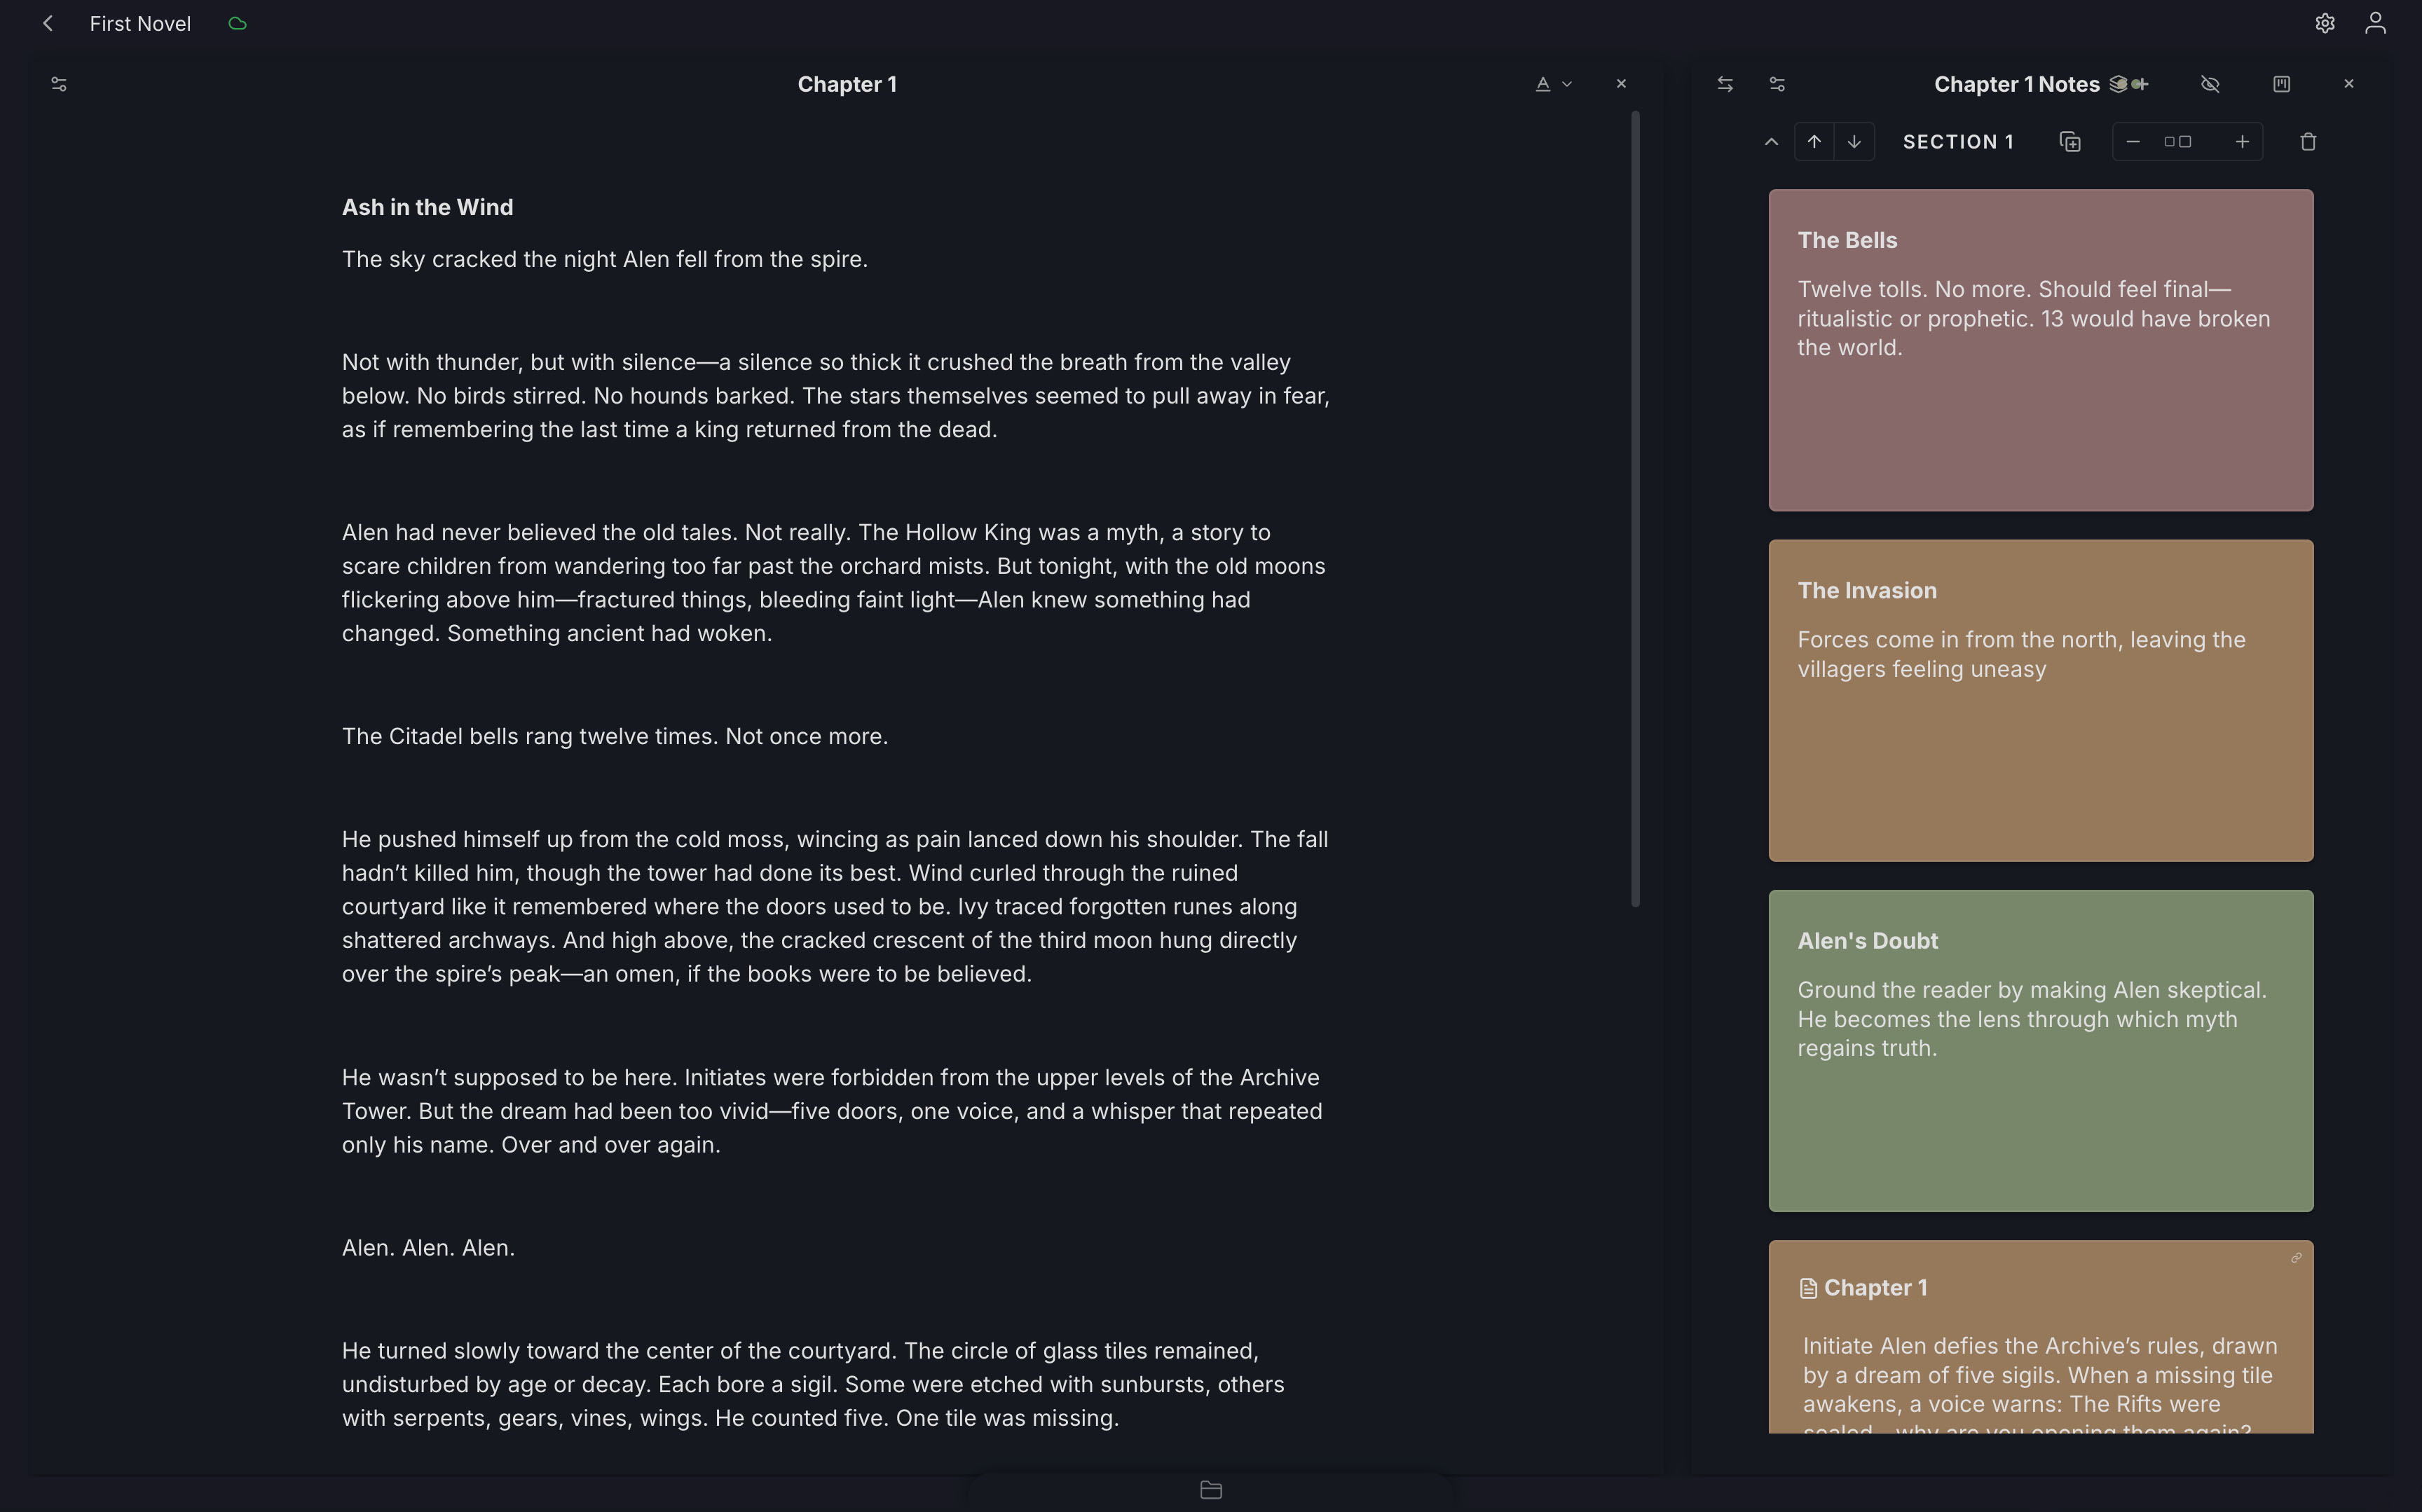Open the folder icon in the bottom bar
This screenshot has width=2422, height=1512.
1210,1490
